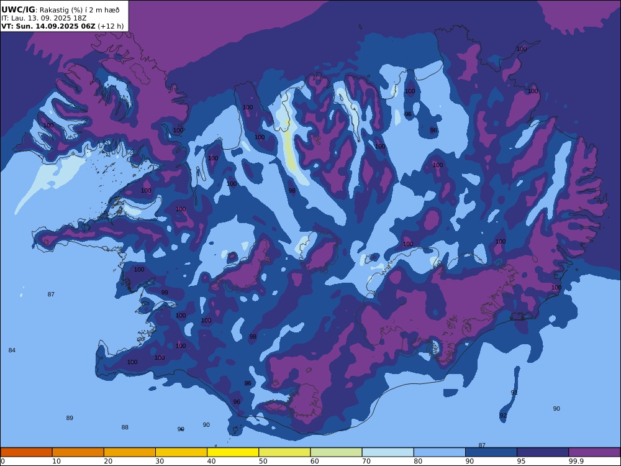Click the legend tick label "30"
621x466 pixels.
point(160,461)
